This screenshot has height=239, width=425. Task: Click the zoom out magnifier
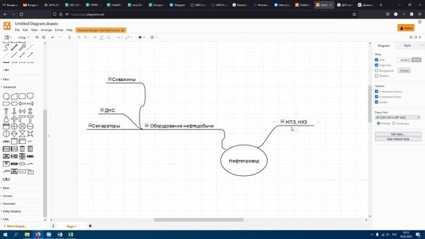44,37
